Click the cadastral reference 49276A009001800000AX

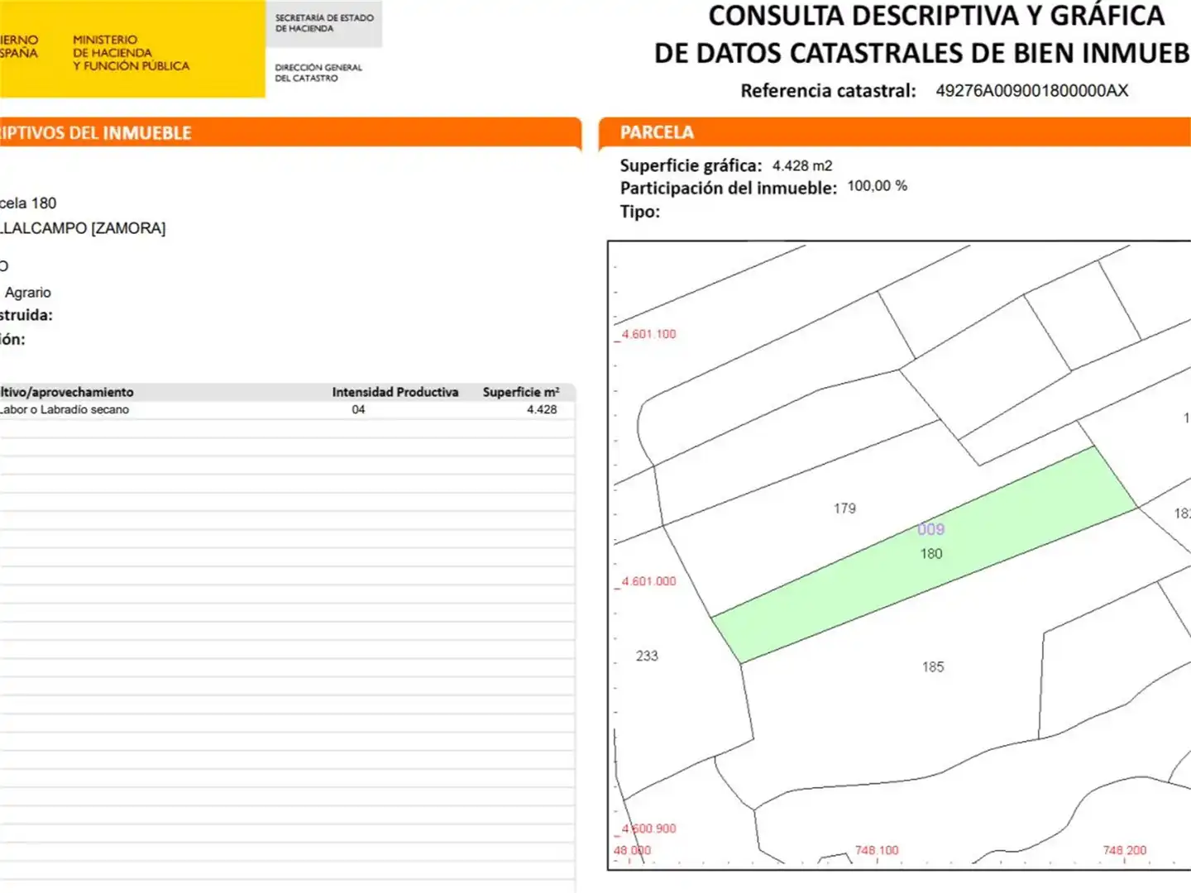pyautogui.click(x=1031, y=91)
